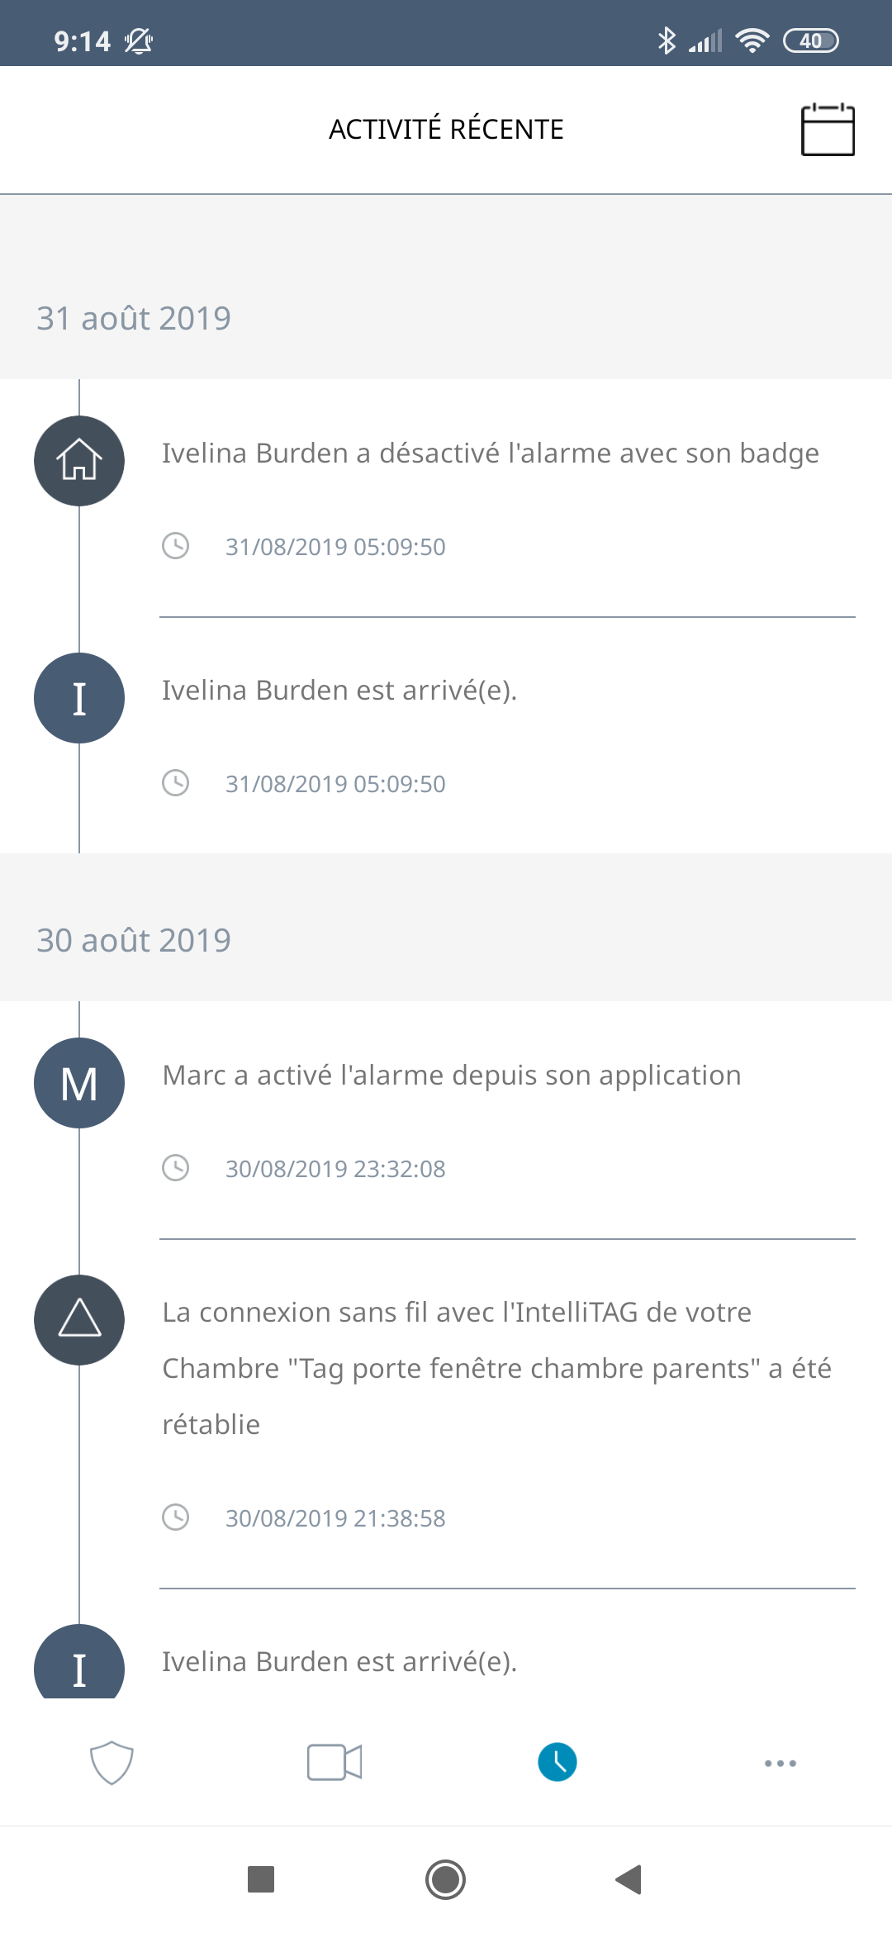Tap the house icon for alarm deactivation
Viewport: 892px width, 1933px height.
[79, 461]
